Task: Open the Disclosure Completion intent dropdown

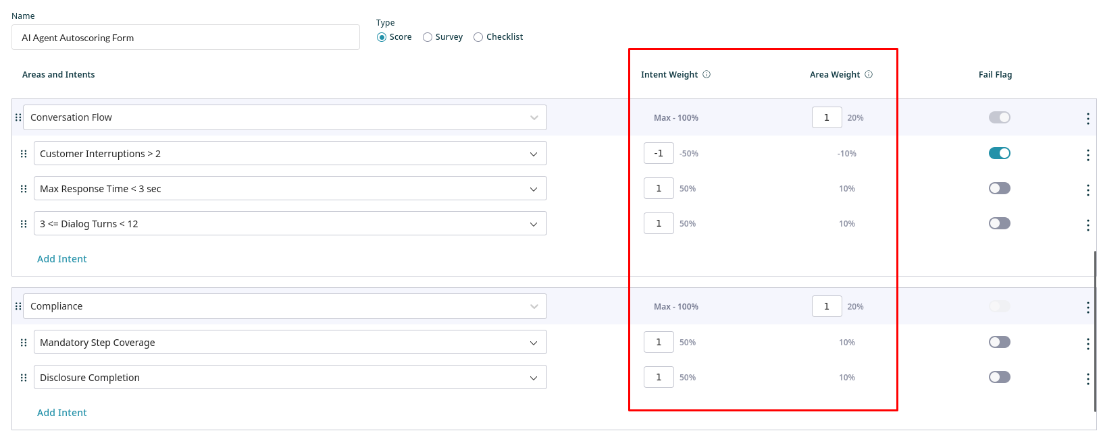Action: tap(533, 378)
